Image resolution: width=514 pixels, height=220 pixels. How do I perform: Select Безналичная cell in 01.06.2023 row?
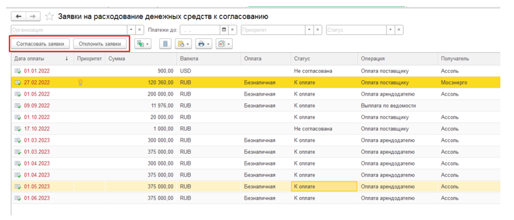265,198
